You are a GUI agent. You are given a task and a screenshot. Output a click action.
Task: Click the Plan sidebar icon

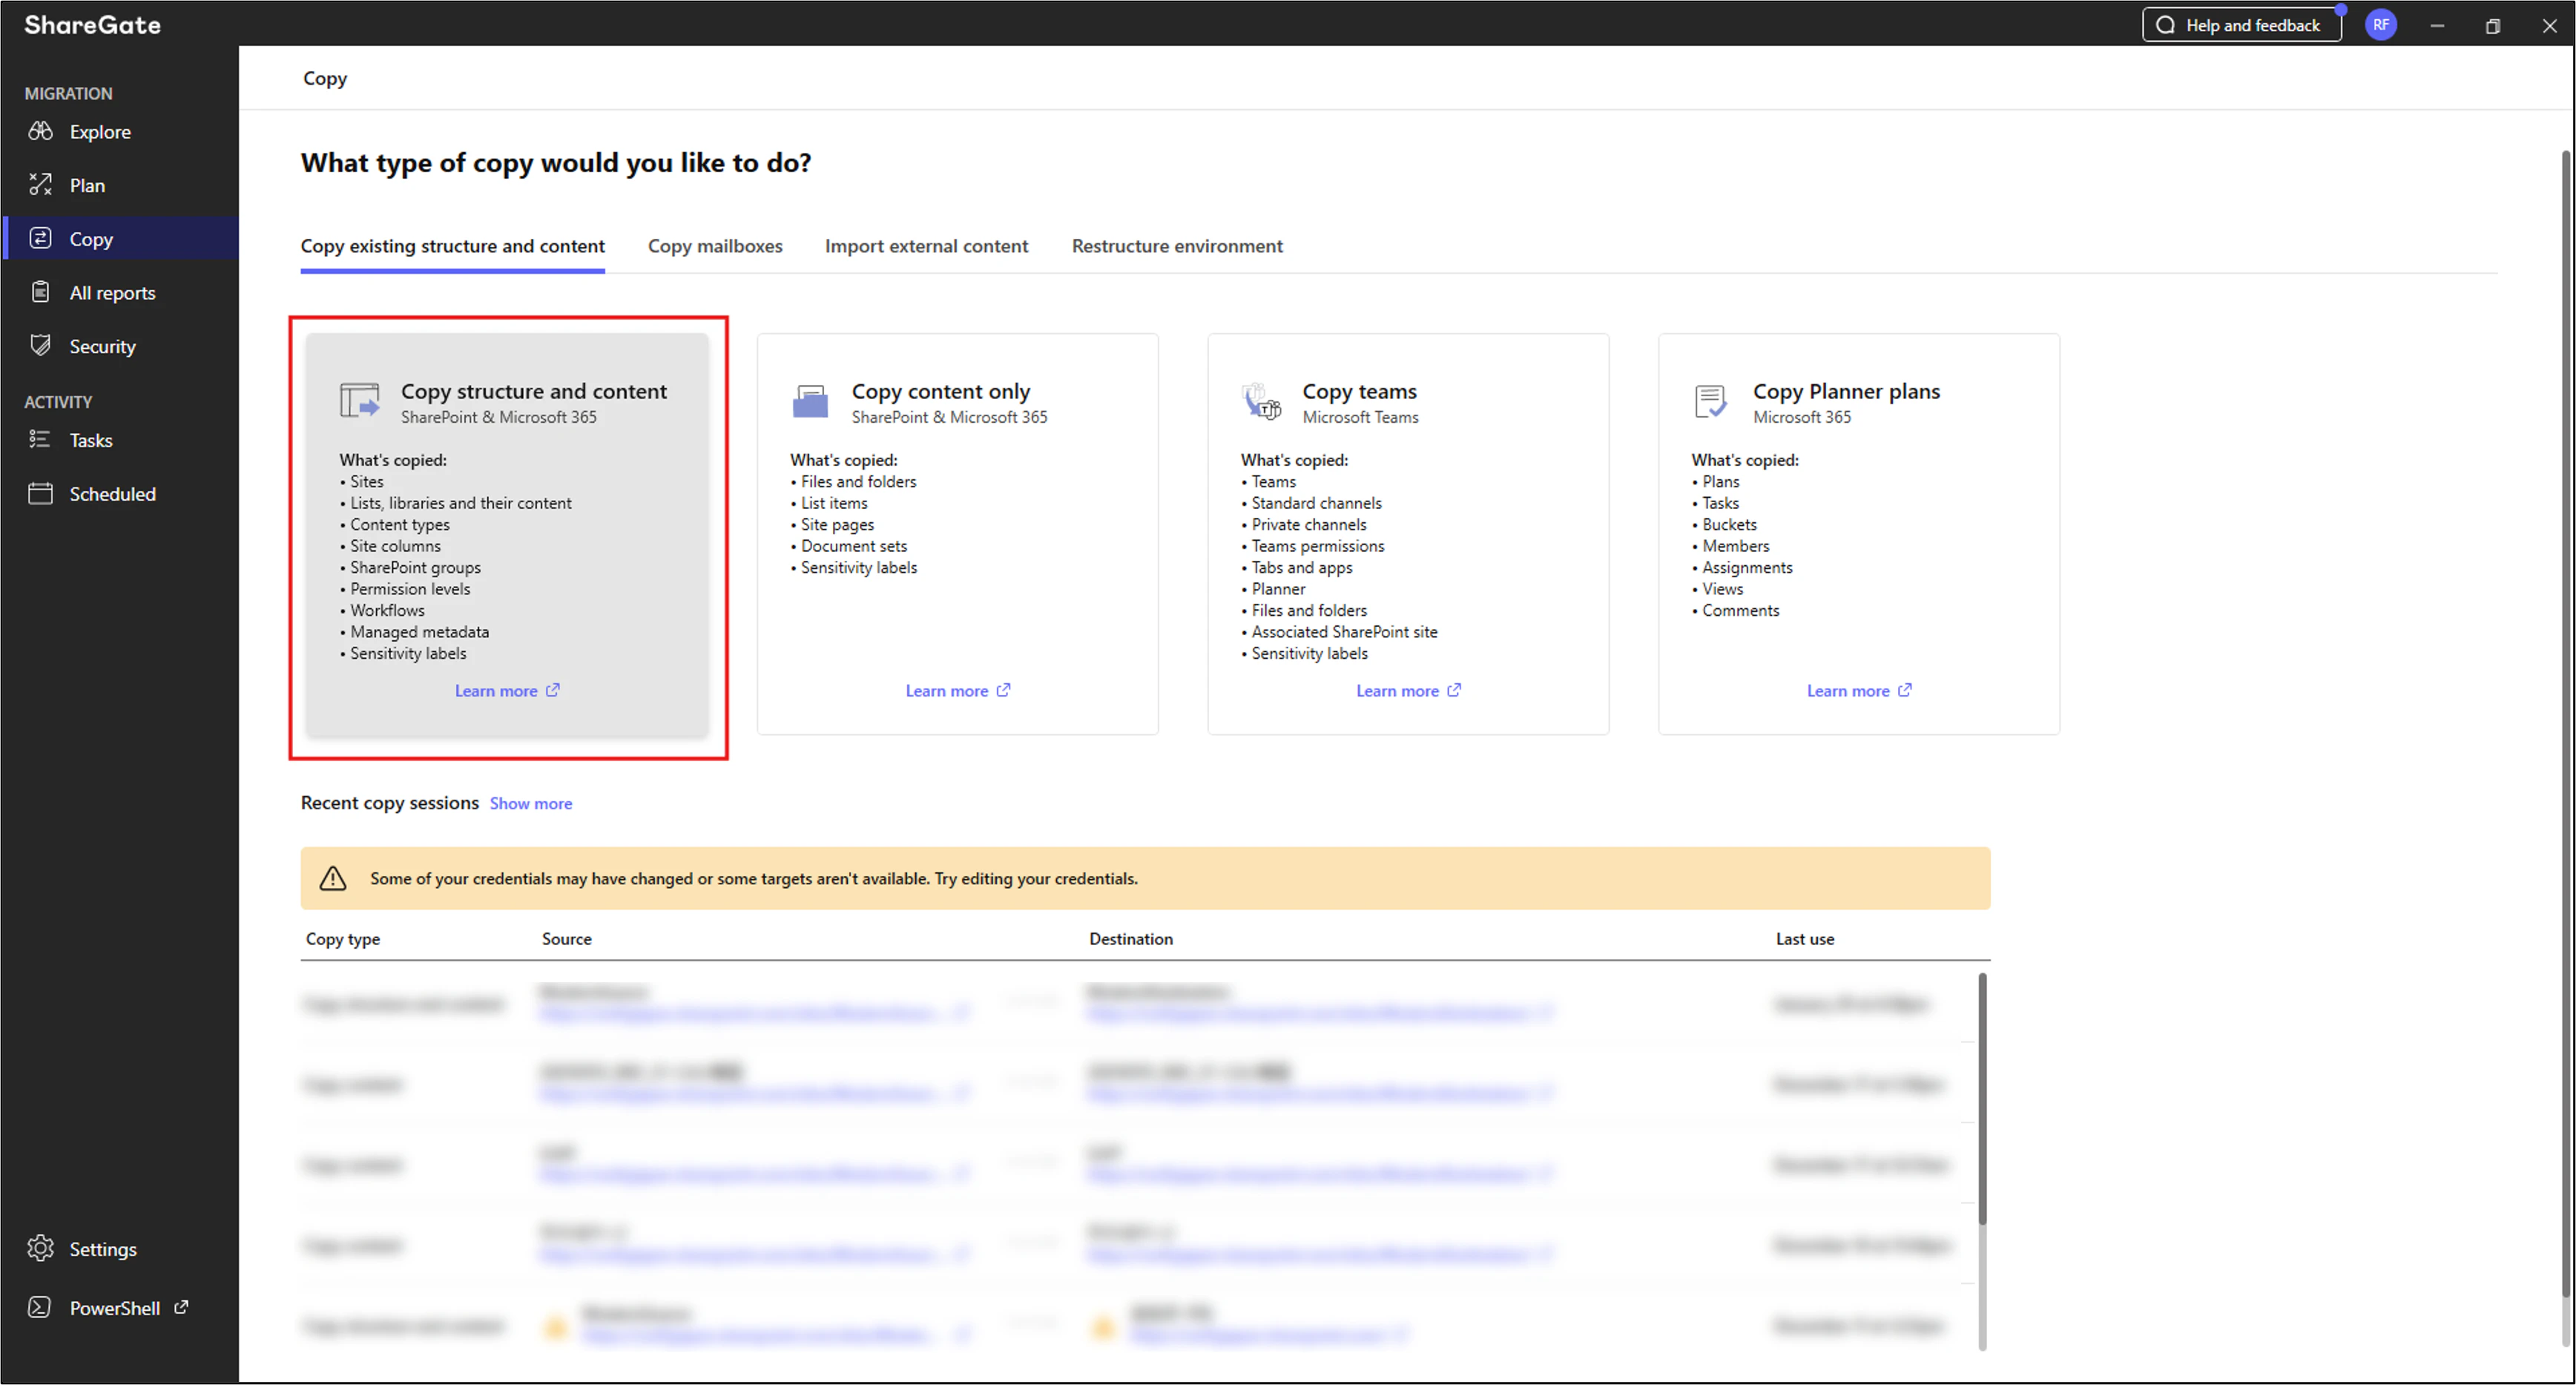[x=40, y=185]
